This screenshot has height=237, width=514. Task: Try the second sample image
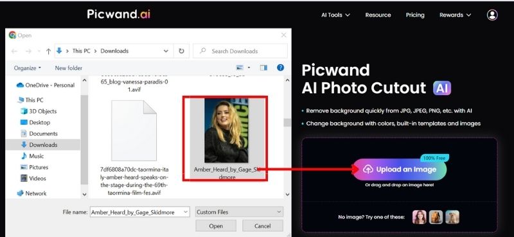pos(436,217)
